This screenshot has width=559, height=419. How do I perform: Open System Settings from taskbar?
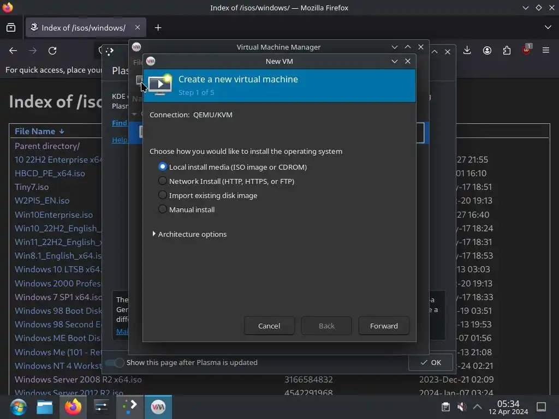(x=101, y=407)
